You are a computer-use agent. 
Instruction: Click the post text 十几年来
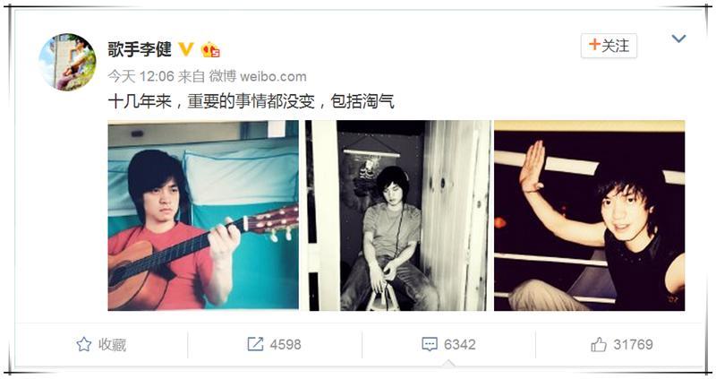coord(140,101)
